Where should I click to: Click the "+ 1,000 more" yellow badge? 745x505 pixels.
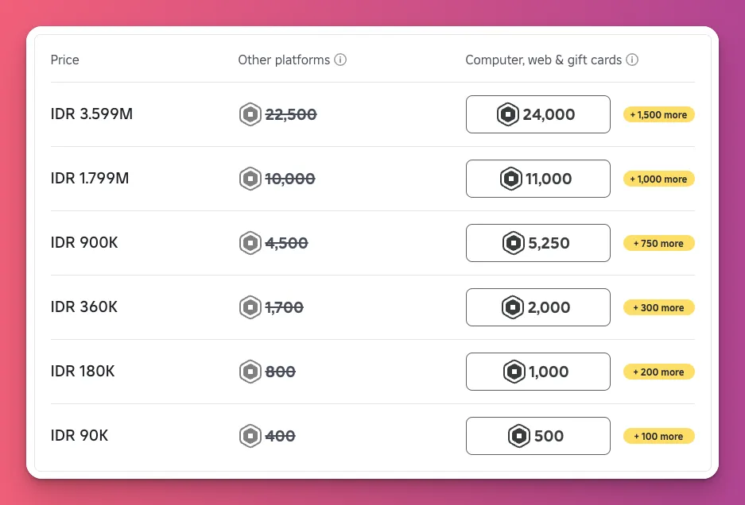(658, 179)
